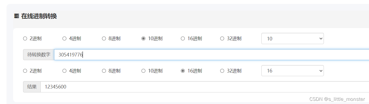The image size is (369, 104).
Task: Click the 待转换数字 input field
Action: click(212, 55)
